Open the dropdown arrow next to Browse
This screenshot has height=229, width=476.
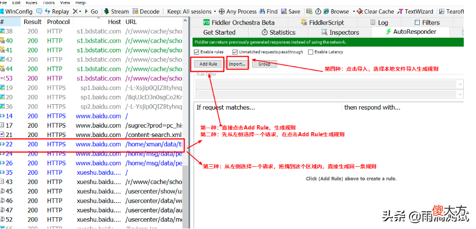click(x=354, y=12)
